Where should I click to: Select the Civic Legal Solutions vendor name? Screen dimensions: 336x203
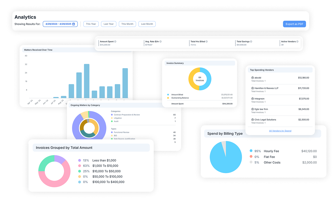[265, 119]
